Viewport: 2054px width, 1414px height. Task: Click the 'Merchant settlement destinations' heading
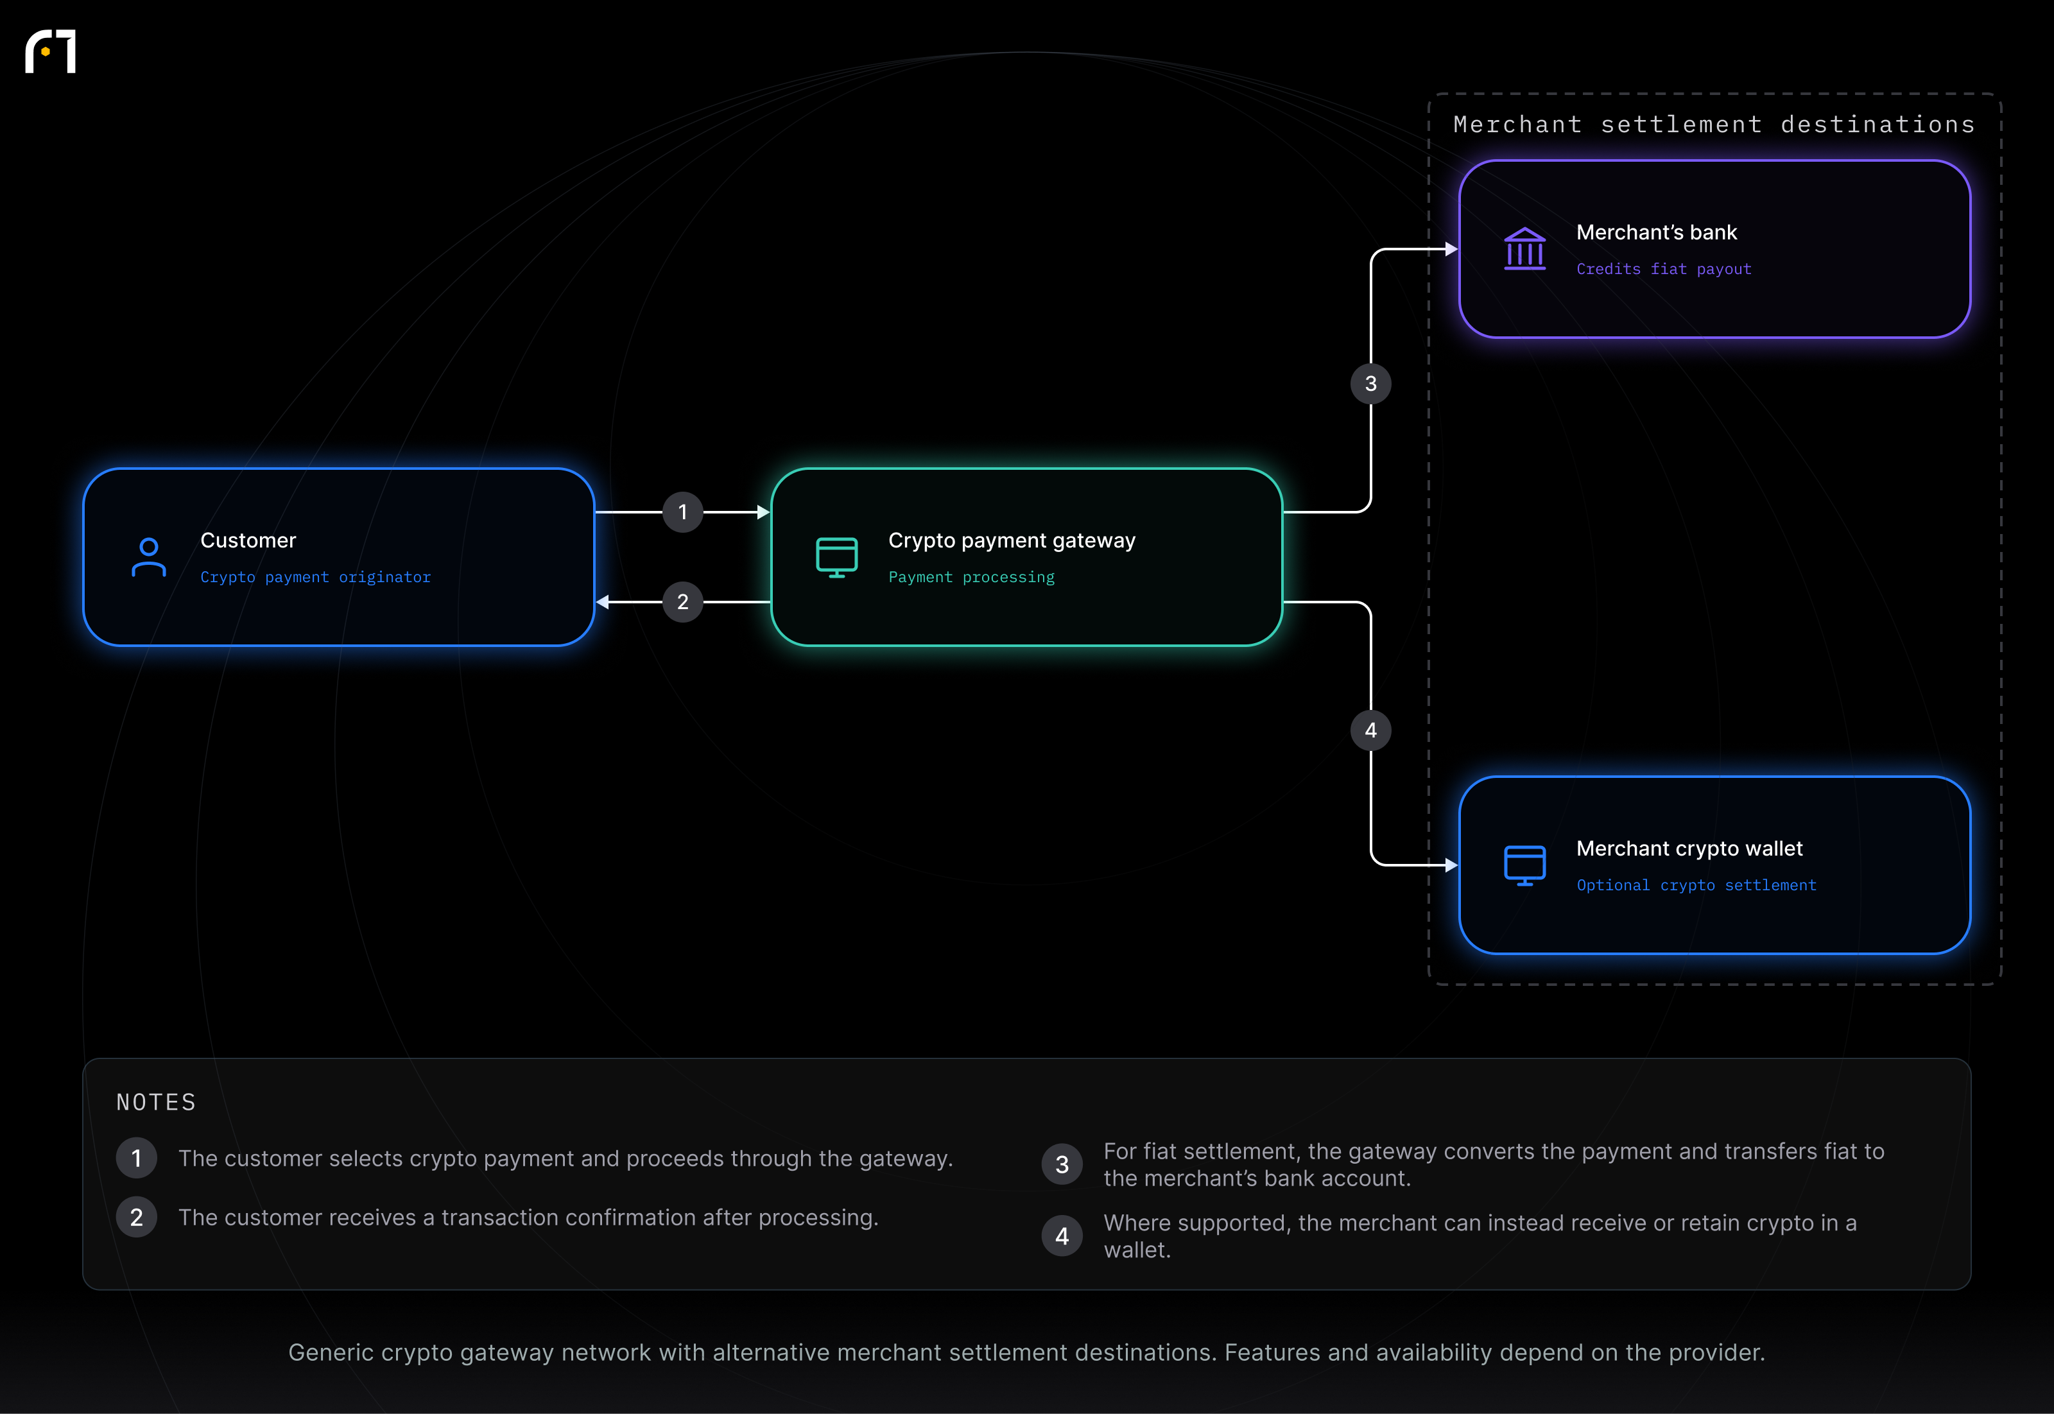(x=1714, y=124)
